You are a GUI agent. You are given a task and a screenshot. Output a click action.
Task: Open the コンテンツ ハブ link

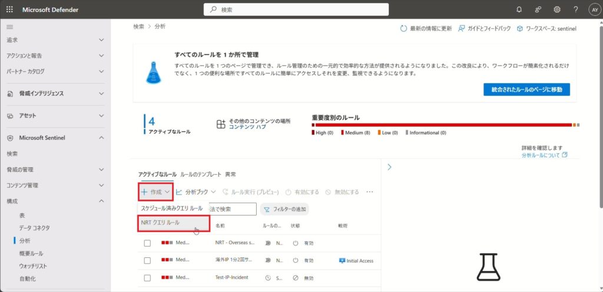[x=247, y=127]
